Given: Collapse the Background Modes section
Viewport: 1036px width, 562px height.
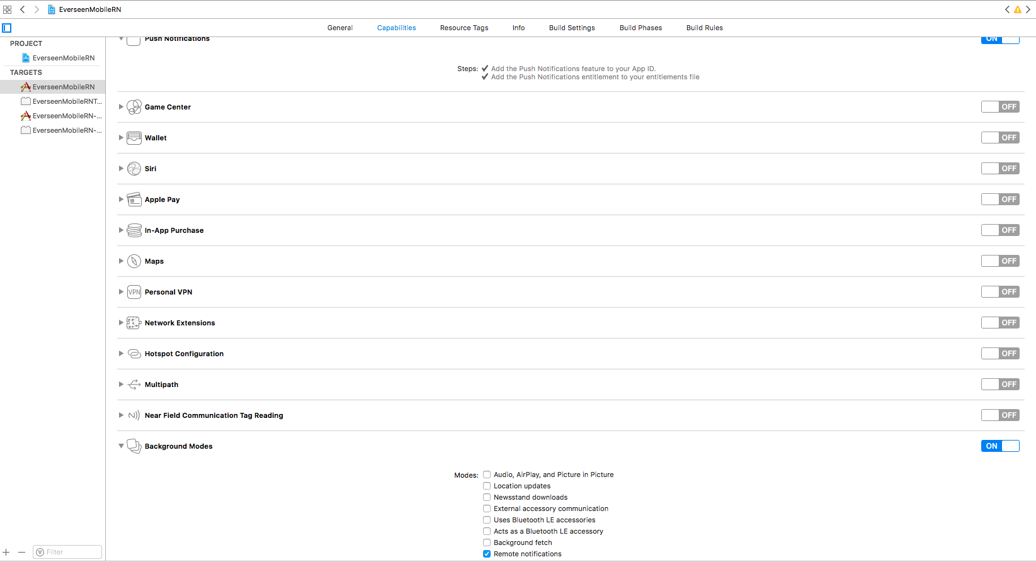Looking at the screenshot, I should (121, 446).
